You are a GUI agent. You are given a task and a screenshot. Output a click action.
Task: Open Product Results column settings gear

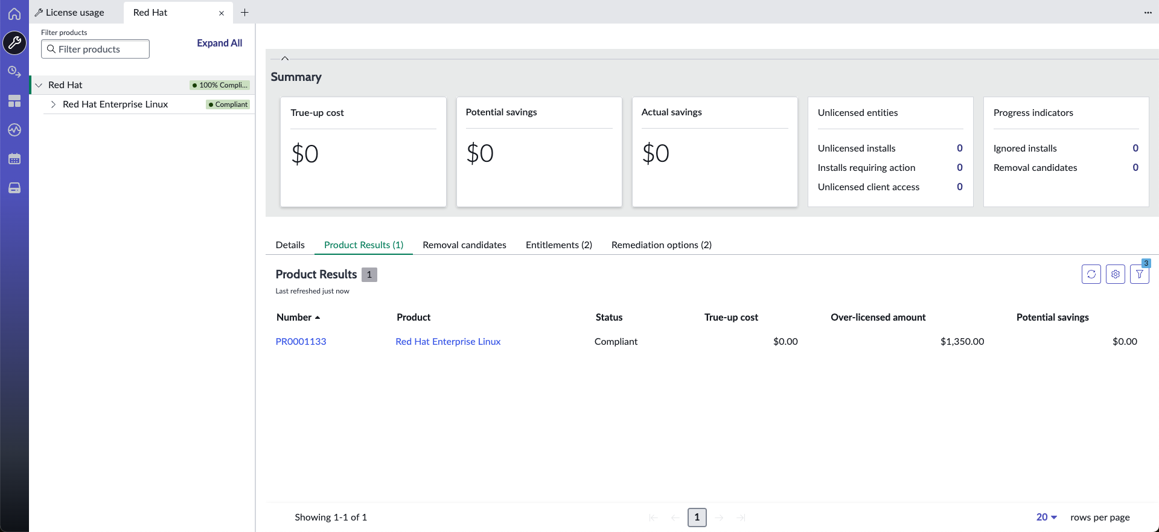(x=1116, y=274)
